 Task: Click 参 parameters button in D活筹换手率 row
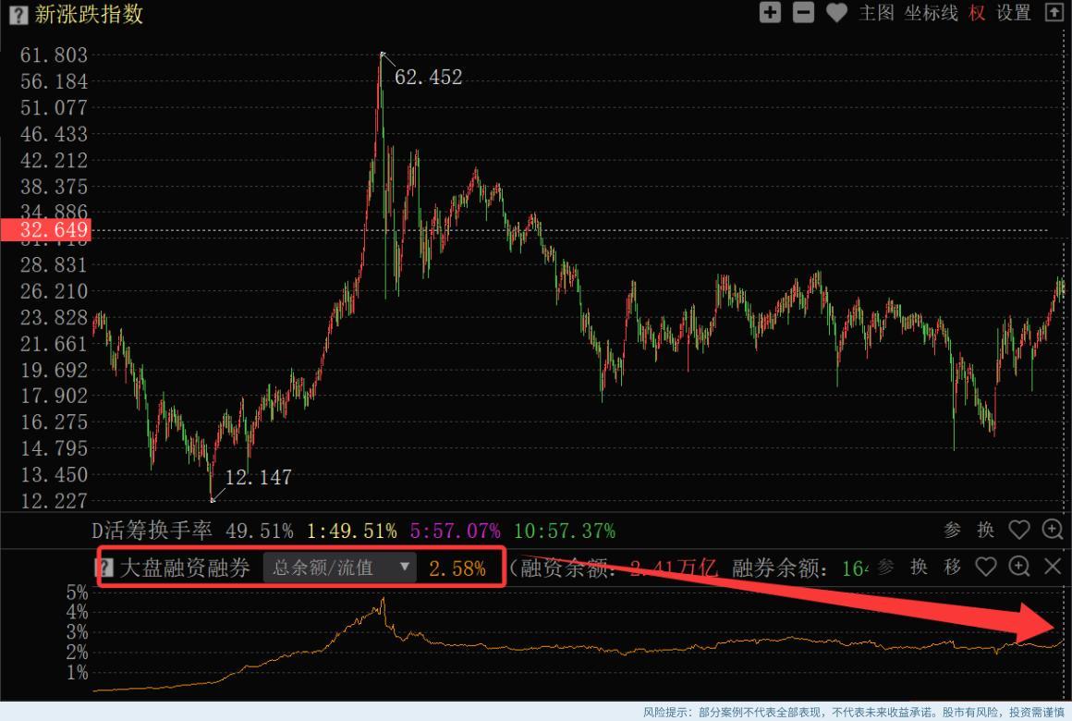(952, 530)
